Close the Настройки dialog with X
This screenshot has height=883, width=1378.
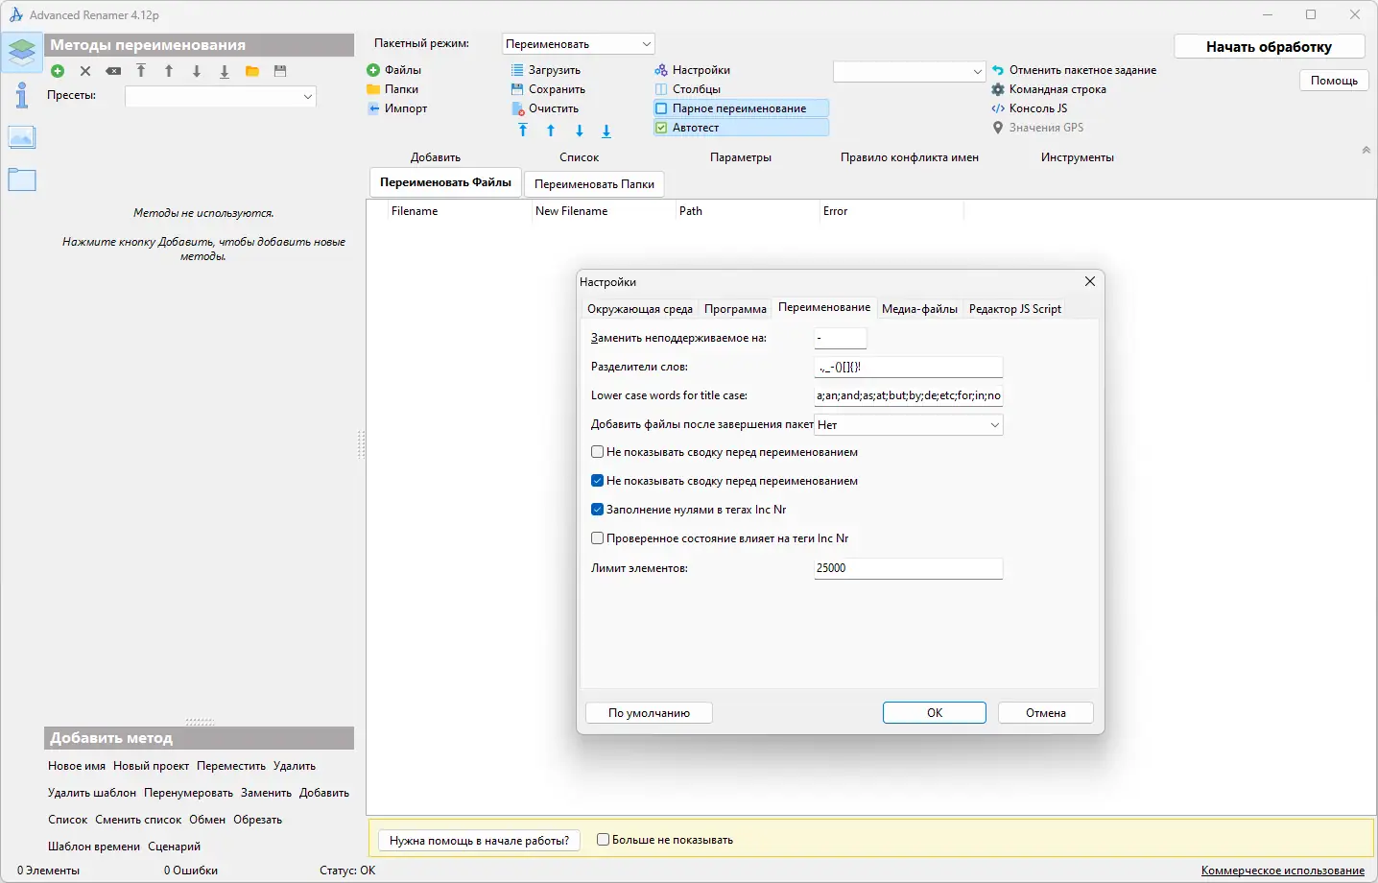point(1090,281)
